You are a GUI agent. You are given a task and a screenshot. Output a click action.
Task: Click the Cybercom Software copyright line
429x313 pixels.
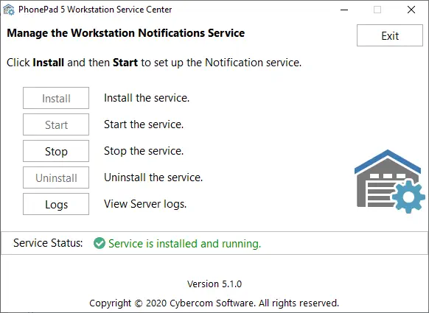click(214, 303)
